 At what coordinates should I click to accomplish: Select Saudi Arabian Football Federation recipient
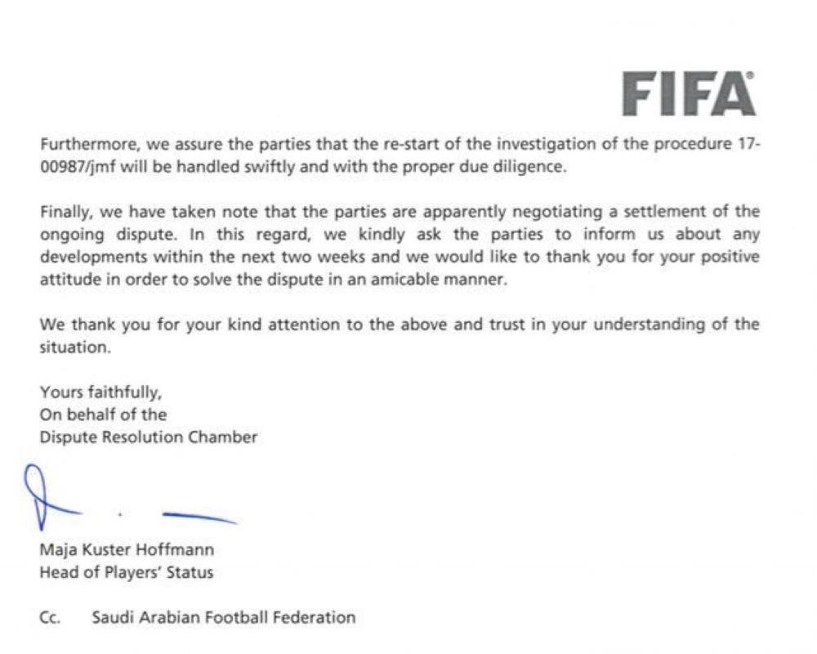click(224, 617)
